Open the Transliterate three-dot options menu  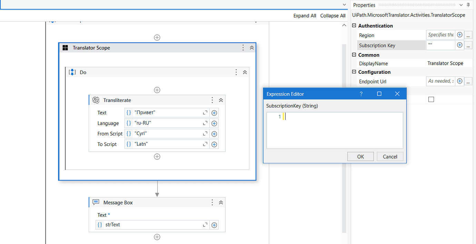click(212, 100)
